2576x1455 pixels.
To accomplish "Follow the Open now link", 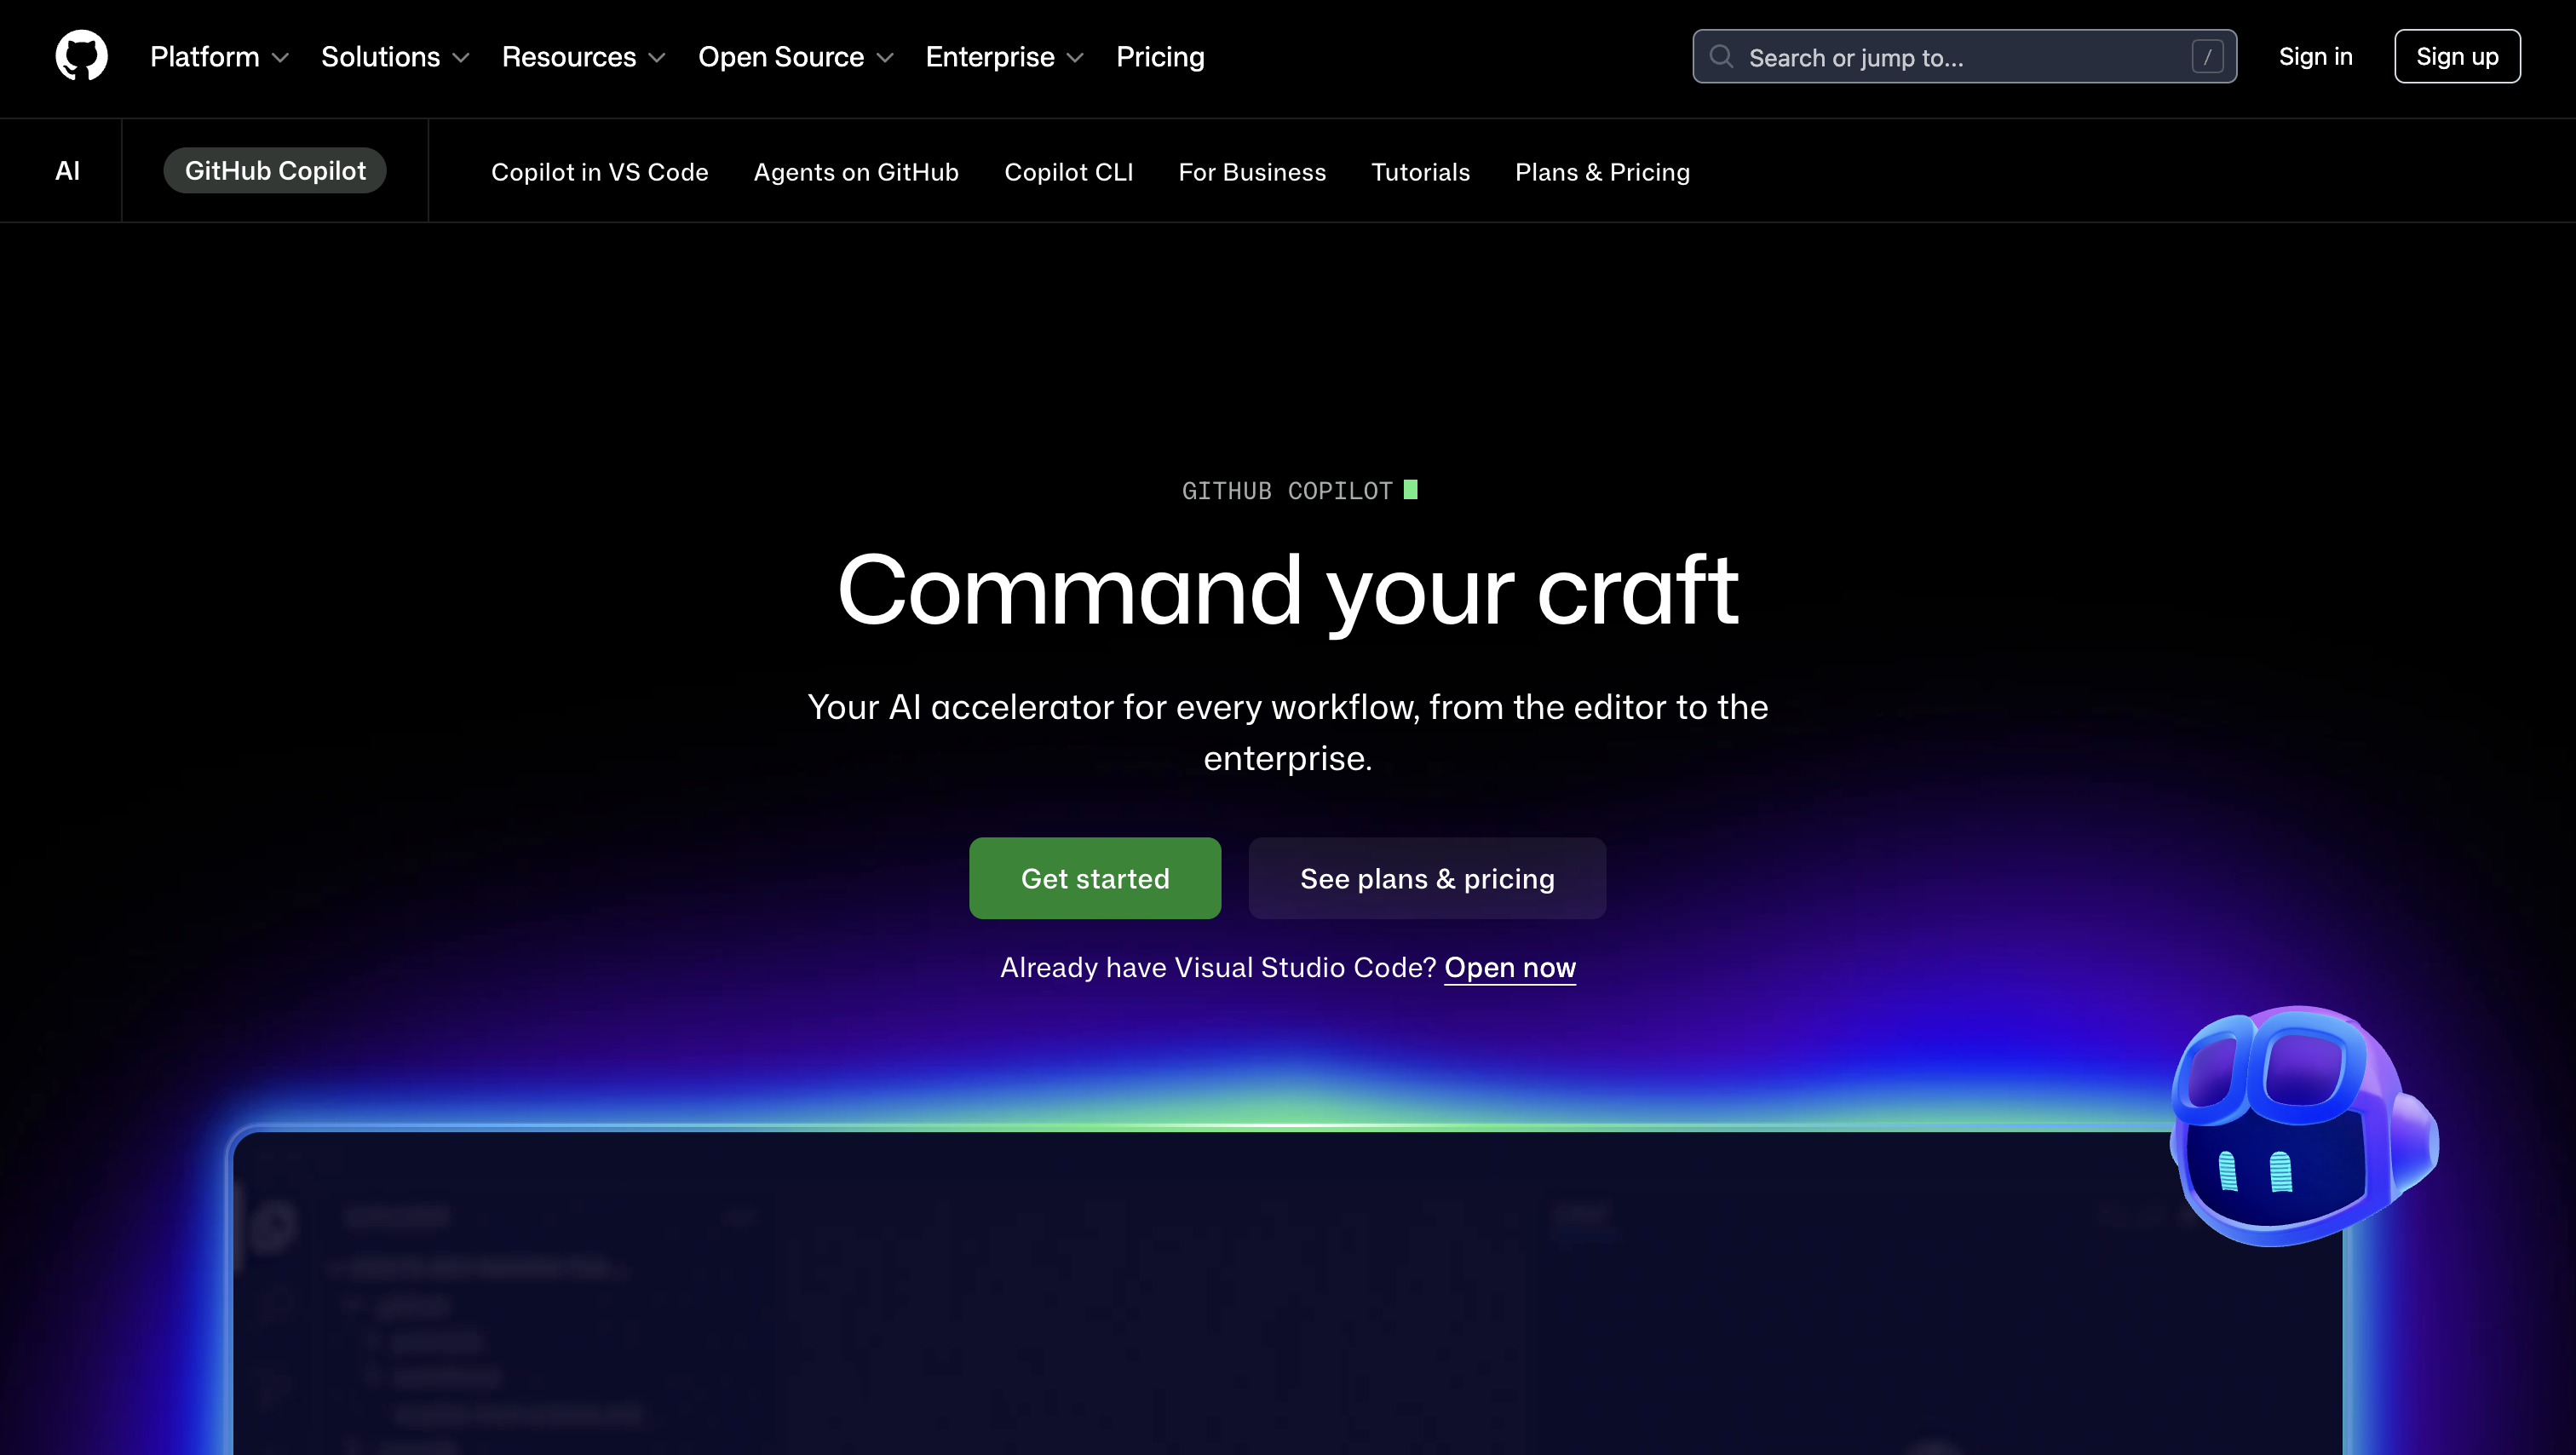I will click(x=1510, y=968).
